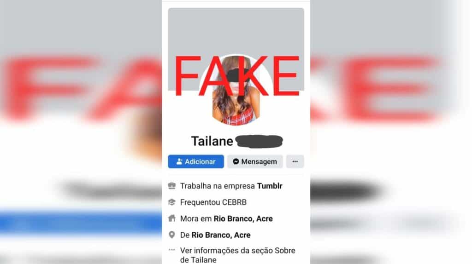This screenshot has width=472, height=264.
Task: Click the briefcase work icon
Action: (172, 186)
